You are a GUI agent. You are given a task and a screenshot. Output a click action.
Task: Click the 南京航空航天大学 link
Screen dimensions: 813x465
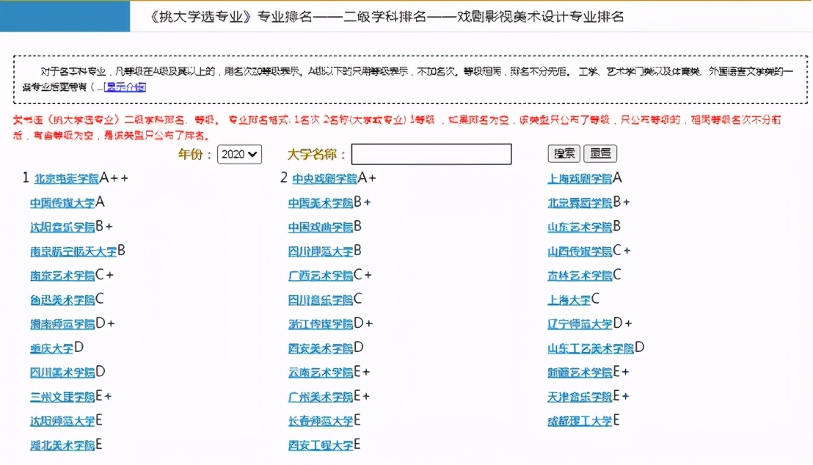tap(68, 250)
